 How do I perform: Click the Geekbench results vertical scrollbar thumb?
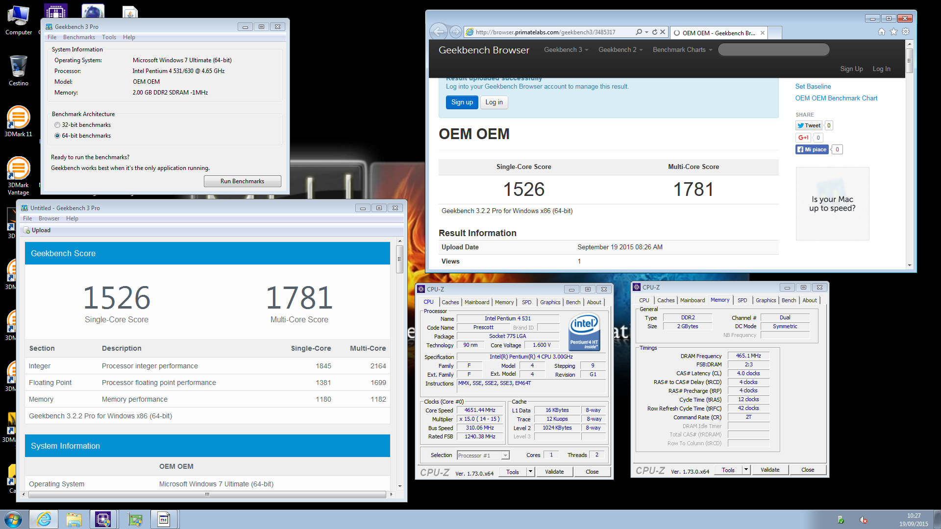pyautogui.click(x=400, y=259)
